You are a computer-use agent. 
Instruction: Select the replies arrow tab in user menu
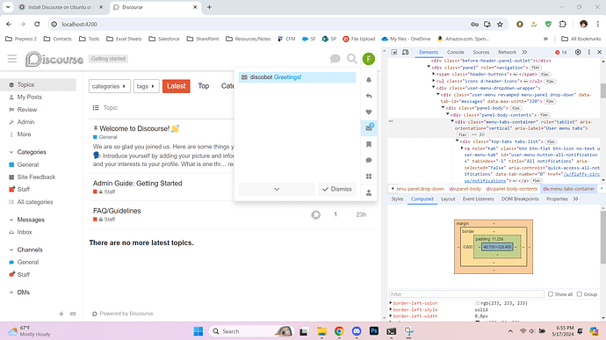[369, 96]
